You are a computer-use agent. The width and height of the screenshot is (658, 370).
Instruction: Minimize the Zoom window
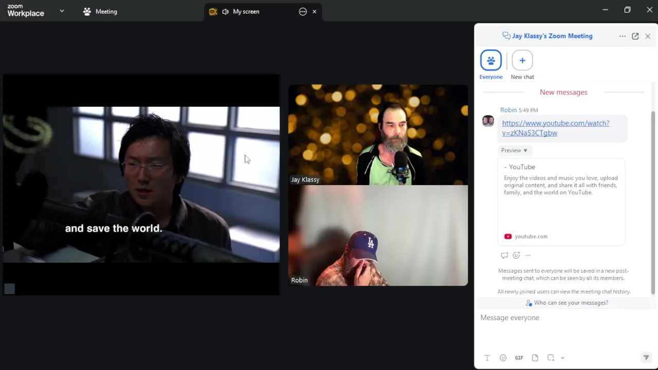pyautogui.click(x=605, y=10)
